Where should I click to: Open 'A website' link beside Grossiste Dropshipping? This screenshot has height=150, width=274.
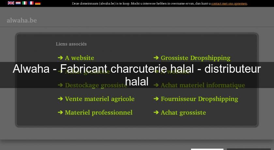click(80, 58)
